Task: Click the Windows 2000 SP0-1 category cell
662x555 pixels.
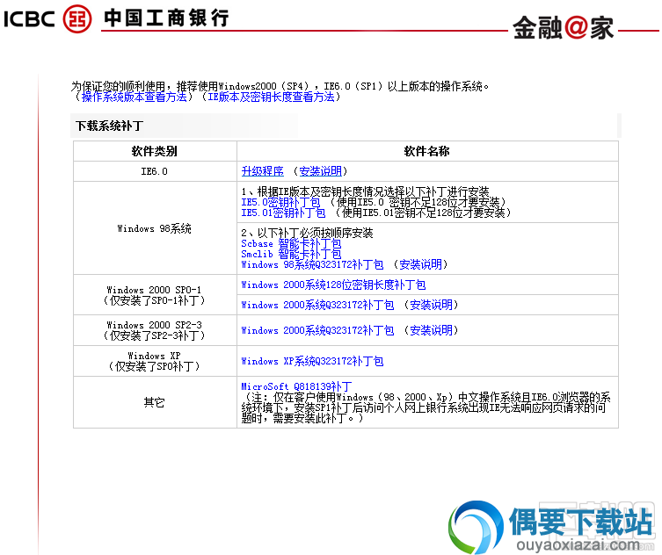Action: (x=155, y=295)
